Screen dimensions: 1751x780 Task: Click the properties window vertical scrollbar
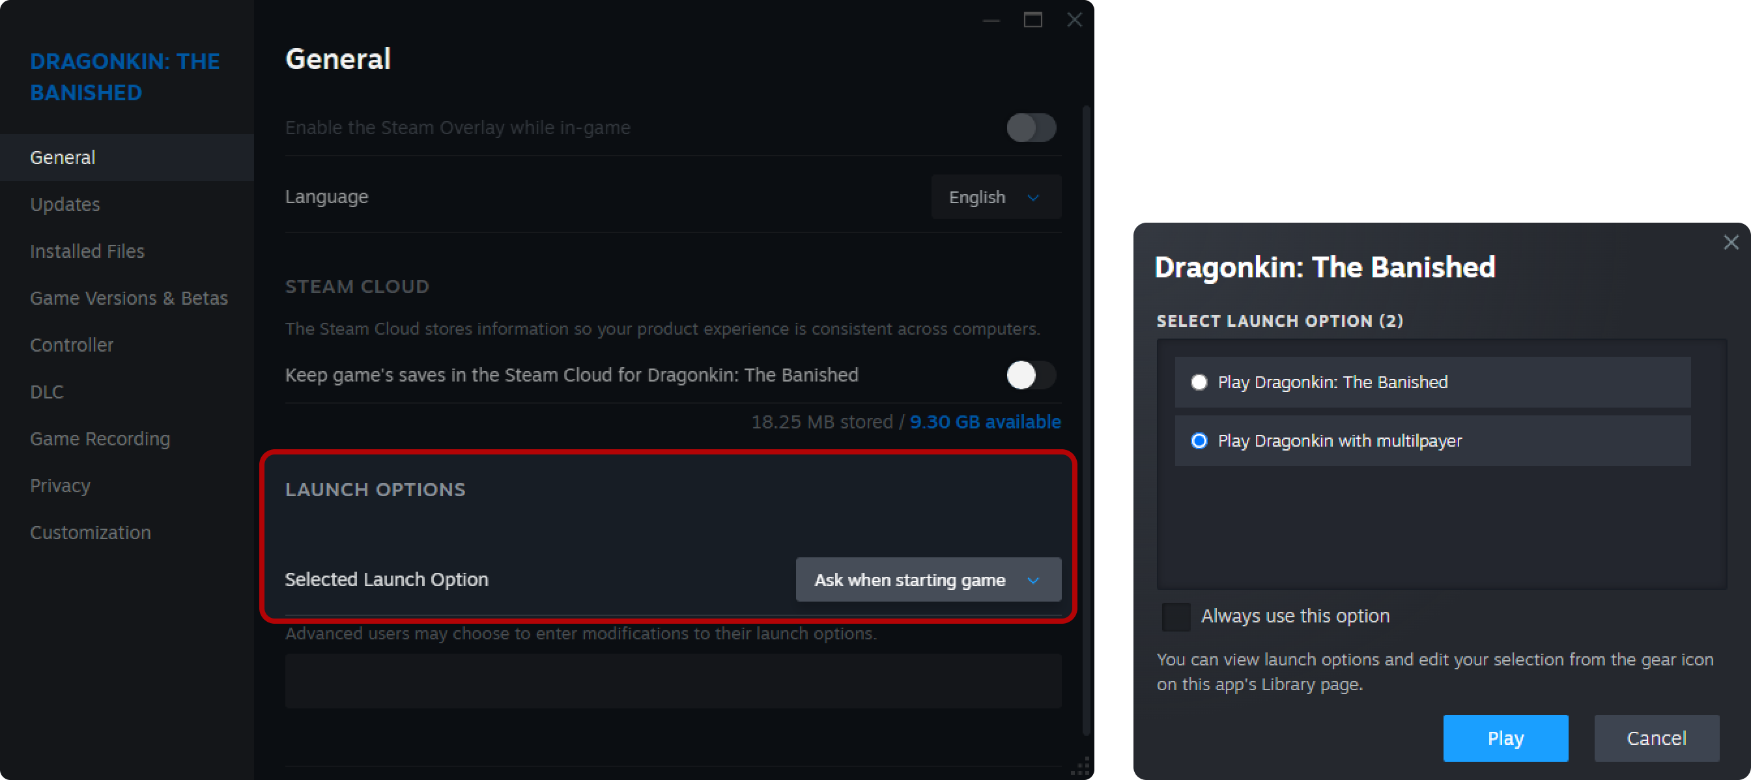1086,420
